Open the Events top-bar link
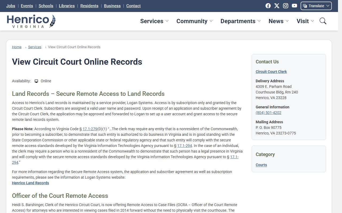 [27, 6]
